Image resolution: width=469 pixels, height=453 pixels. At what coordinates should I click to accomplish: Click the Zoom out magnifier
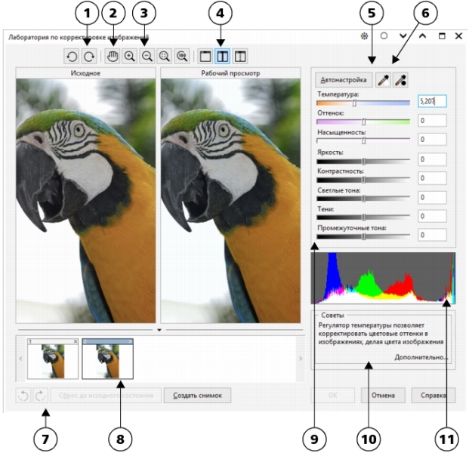click(x=147, y=57)
